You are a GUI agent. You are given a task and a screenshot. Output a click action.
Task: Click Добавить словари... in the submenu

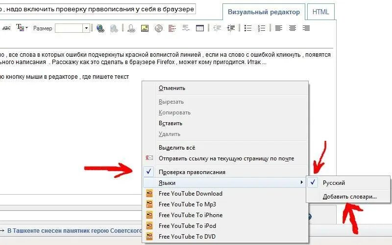(349, 197)
